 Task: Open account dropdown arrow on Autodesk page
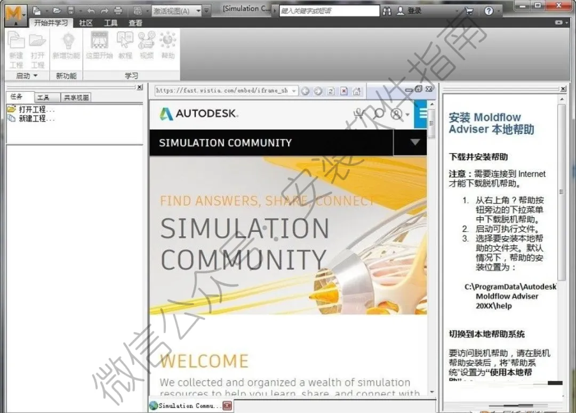point(407,115)
